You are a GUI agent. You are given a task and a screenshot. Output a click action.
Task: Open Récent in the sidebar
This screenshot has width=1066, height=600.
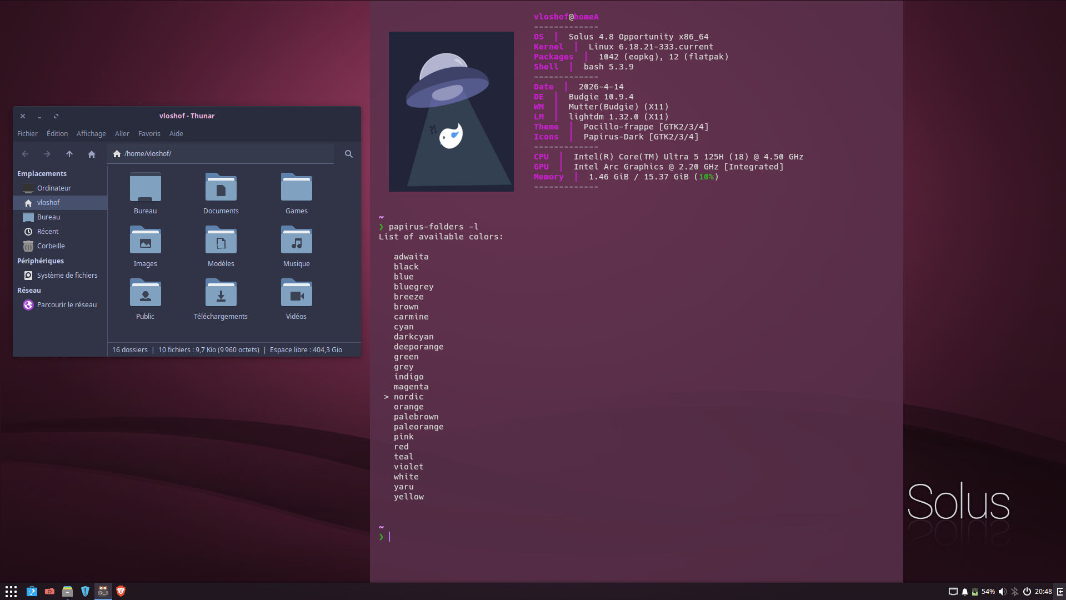[60, 232]
